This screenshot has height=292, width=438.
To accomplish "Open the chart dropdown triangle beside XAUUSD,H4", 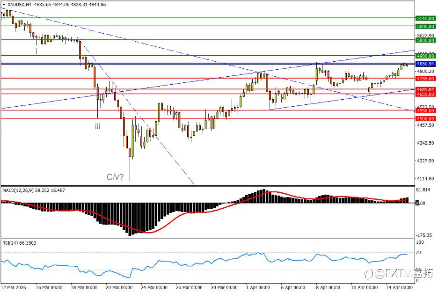I will point(4,5).
